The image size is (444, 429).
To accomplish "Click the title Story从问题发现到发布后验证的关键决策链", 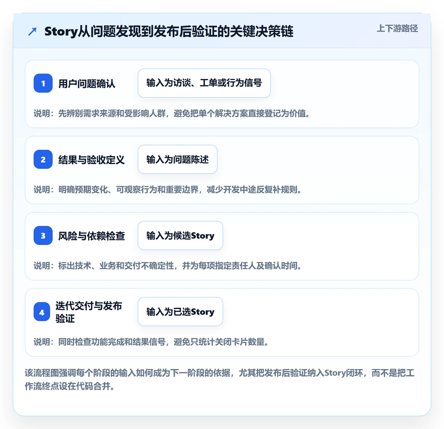I will pyautogui.click(x=169, y=31).
